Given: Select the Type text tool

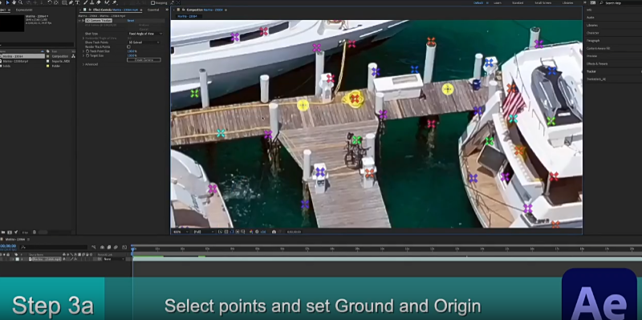Looking at the screenshot, I should [x=77, y=2].
